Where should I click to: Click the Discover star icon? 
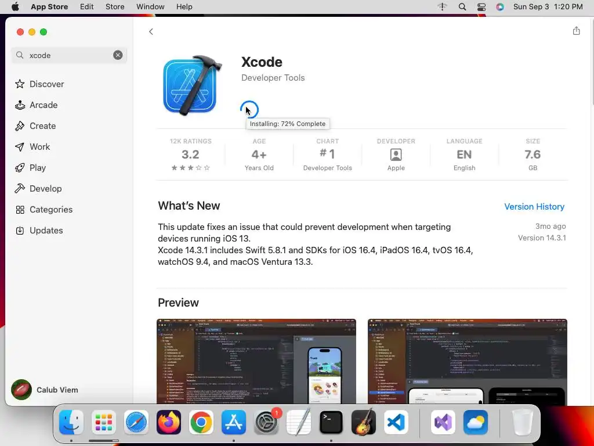coord(20,84)
